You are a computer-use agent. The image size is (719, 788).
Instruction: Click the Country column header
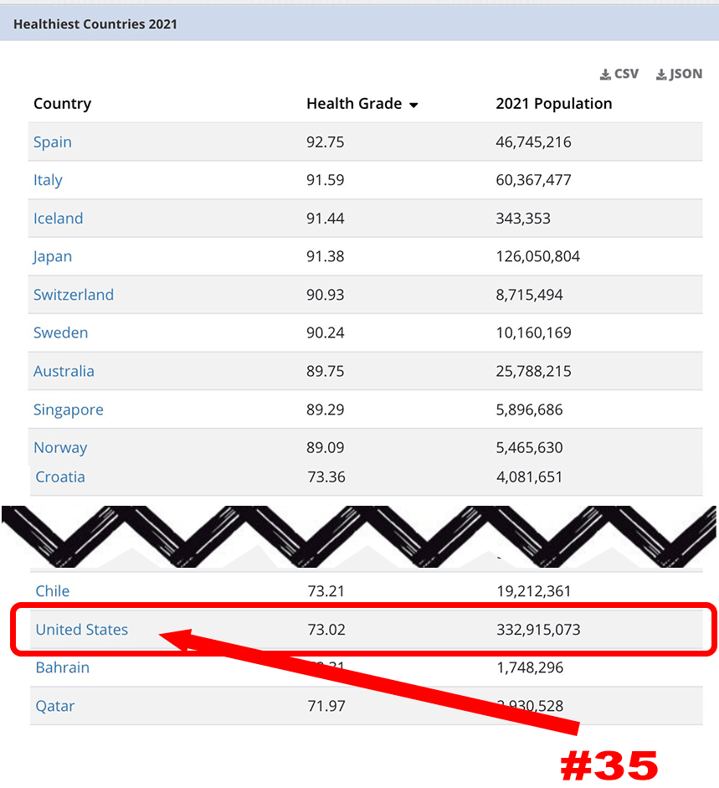[x=62, y=103]
